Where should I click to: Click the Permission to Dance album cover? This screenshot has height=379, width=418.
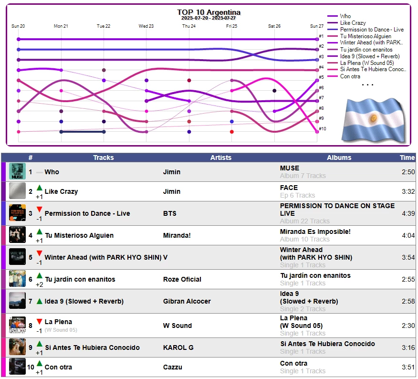pyautogui.click(x=17, y=213)
